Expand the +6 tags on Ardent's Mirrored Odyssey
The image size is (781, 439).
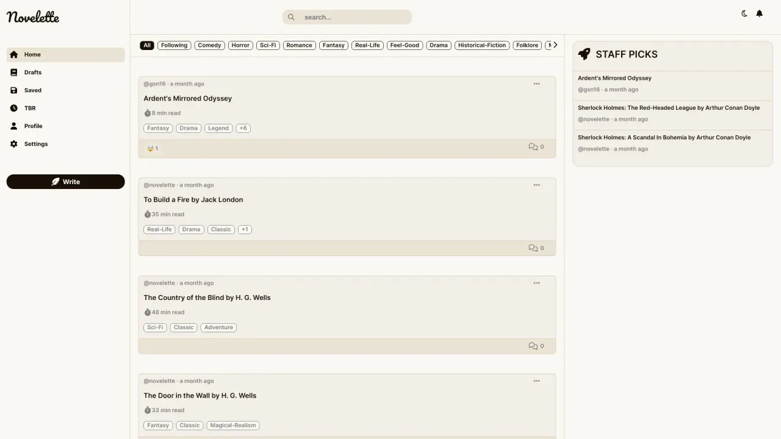243,128
